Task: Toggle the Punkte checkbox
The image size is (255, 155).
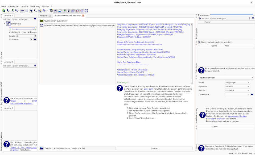Action: click(29, 32)
